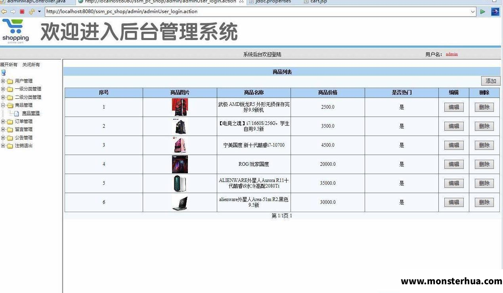This screenshot has width=503, height=293.
Task: Expand the 订单管理 tree node
Action: pyautogui.click(x=3, y=122)
